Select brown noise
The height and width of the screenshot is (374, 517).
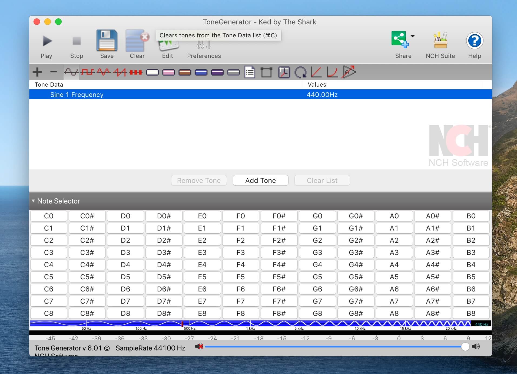185,72
